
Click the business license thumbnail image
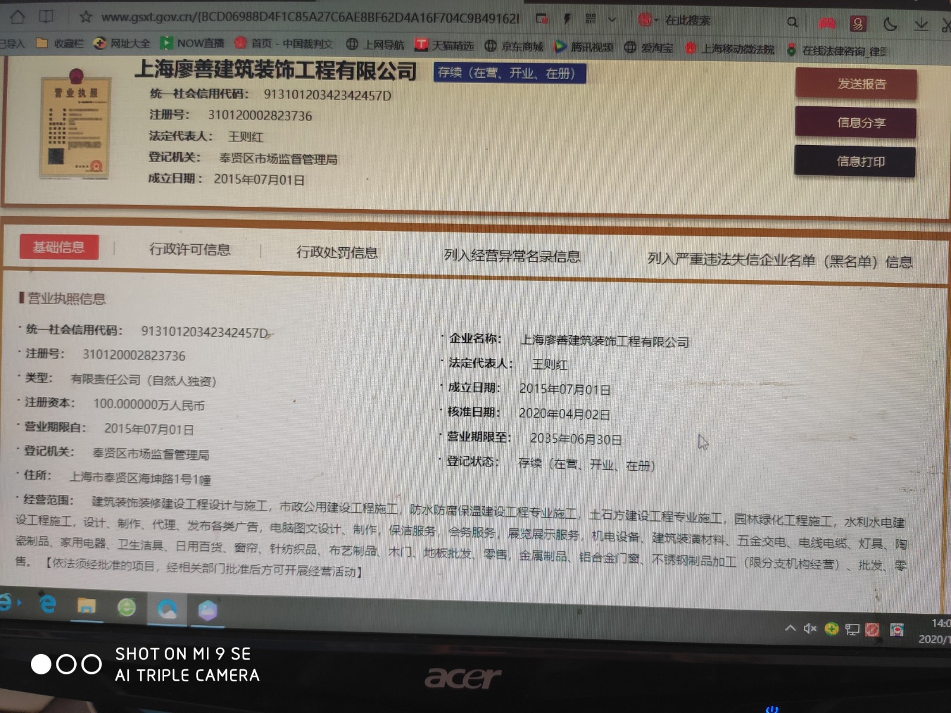click(75, 126)
